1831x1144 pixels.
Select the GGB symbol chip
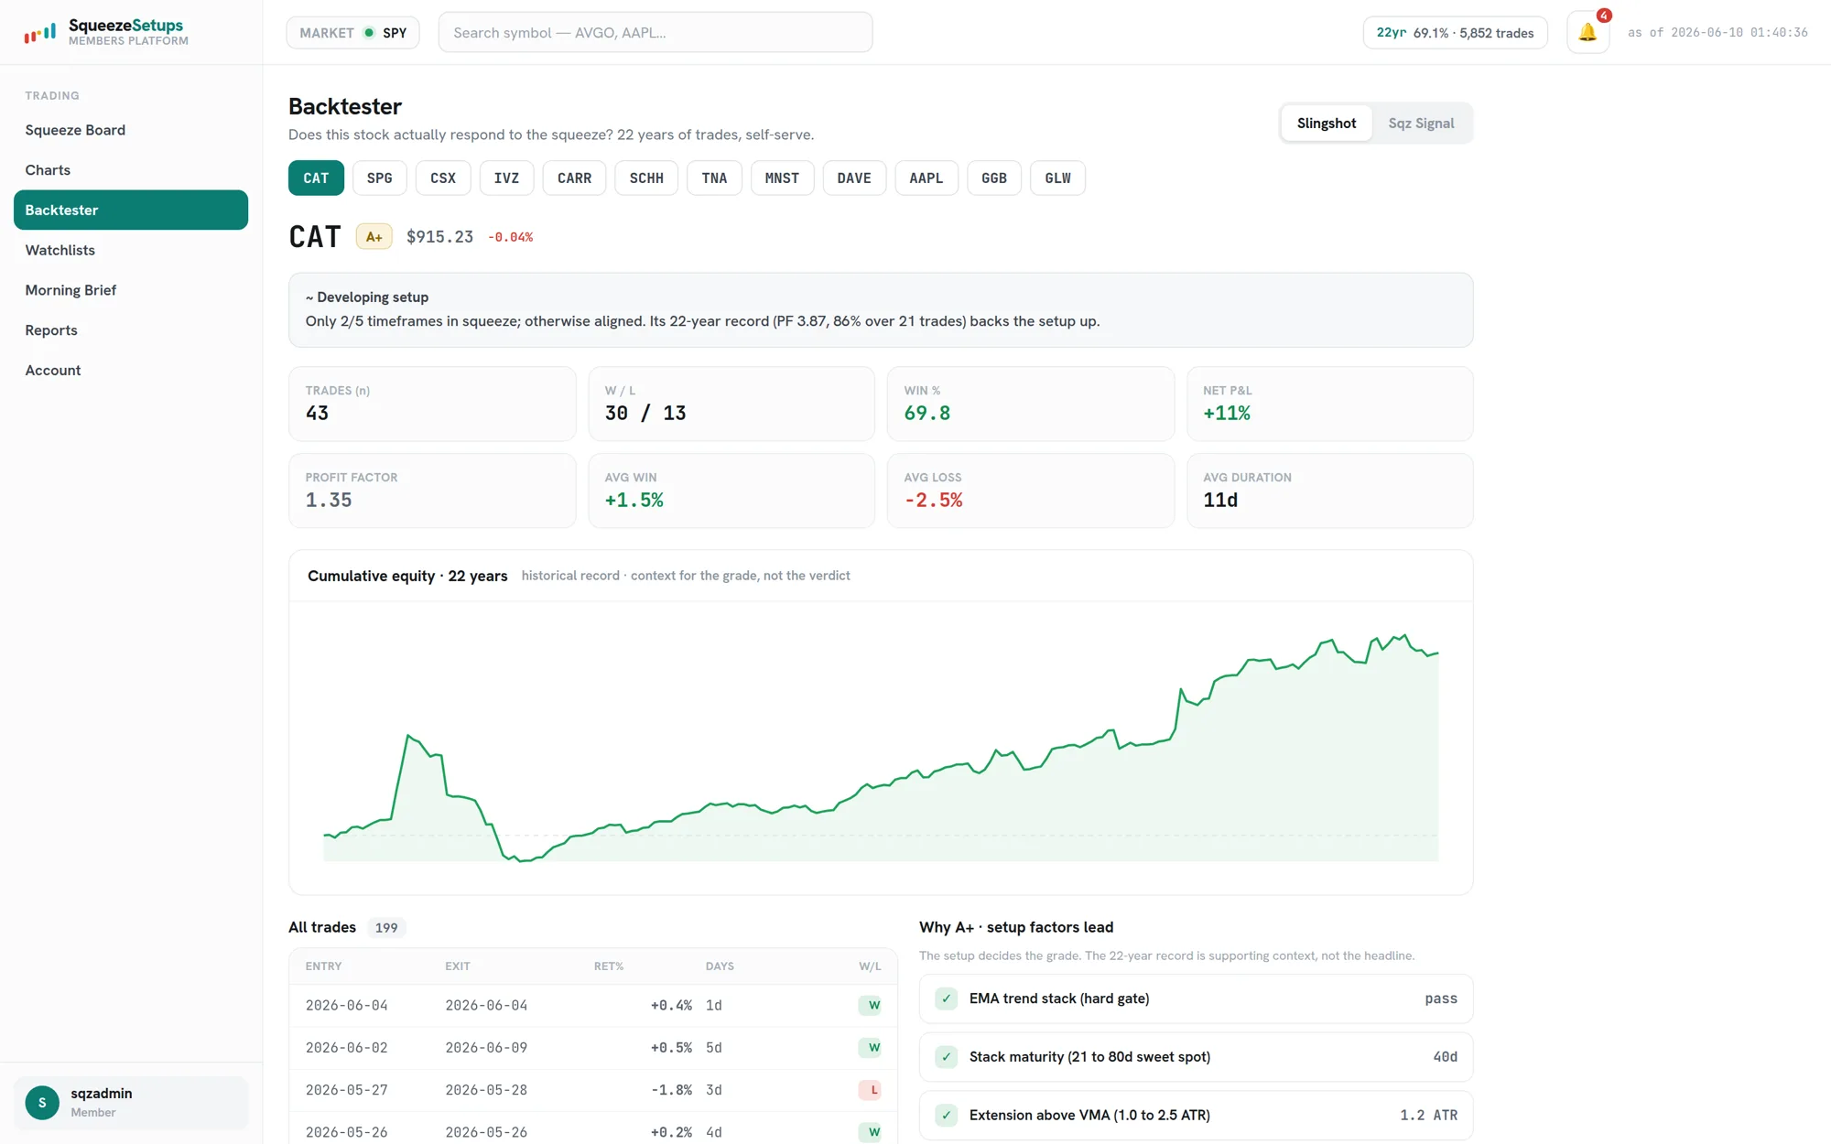click(x=994, y=178)
